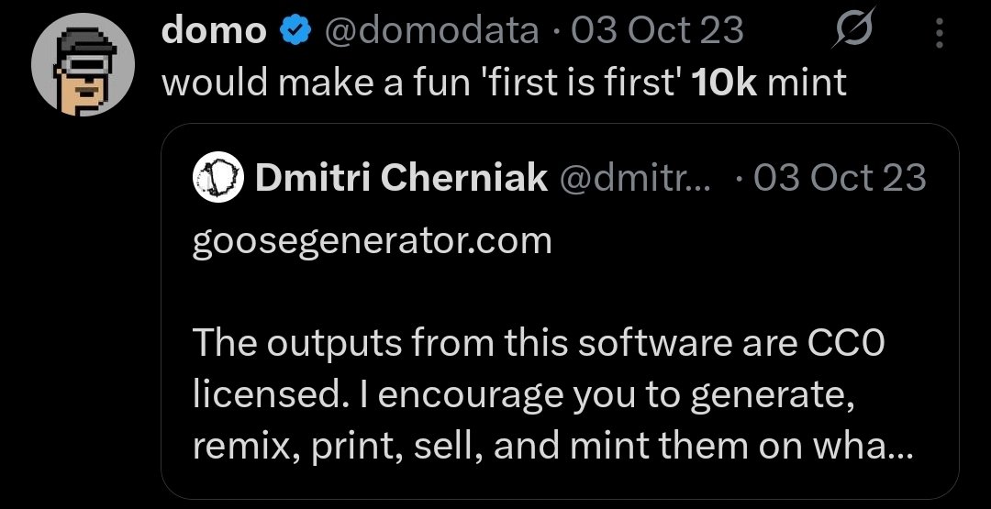The height and width of the screenshot is (509, 991).
Task: Follow the goosegenerator.com link
Action: [372, 242]
